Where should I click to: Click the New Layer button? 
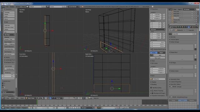click(x=157, y=58)
